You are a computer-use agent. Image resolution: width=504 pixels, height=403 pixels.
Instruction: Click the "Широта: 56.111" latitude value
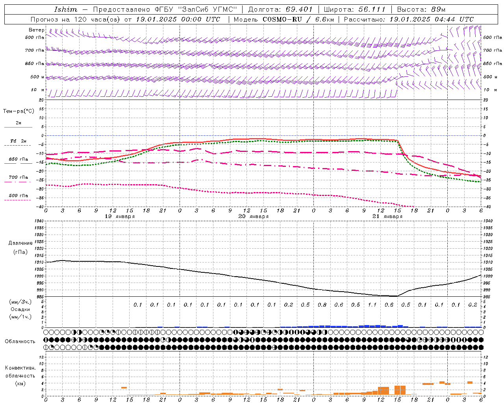coord(354,9)
